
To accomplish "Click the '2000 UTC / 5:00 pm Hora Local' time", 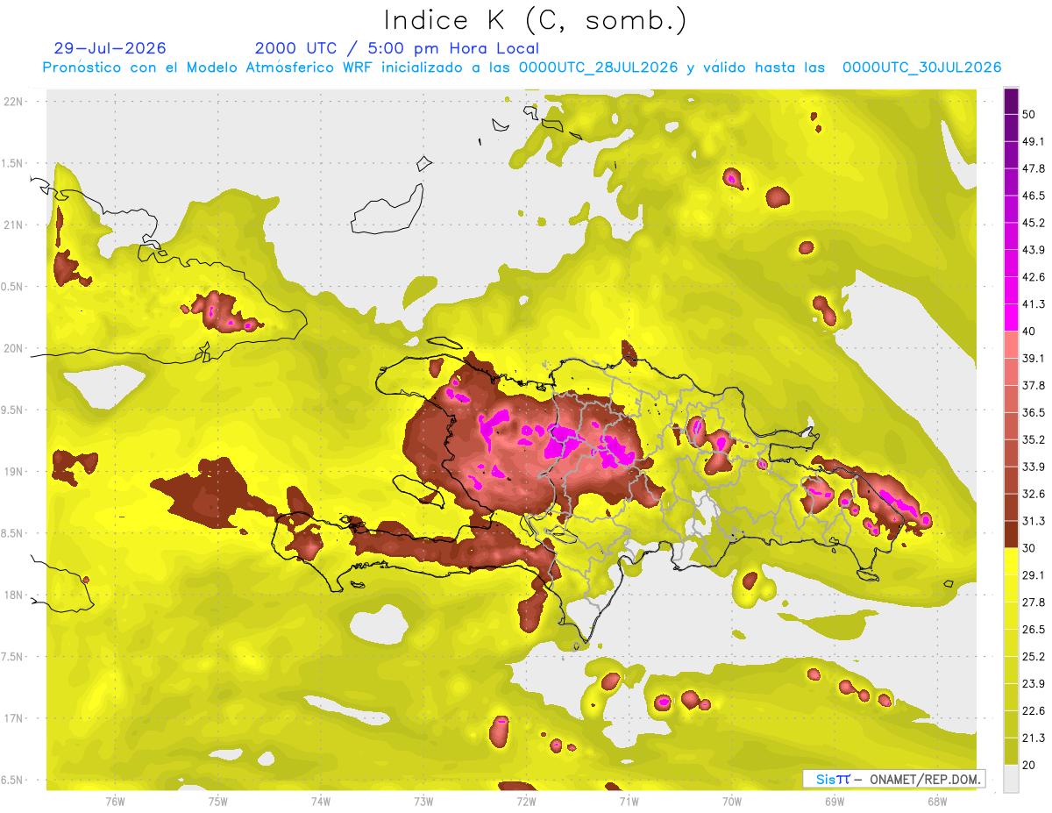I will [x=396, y=48].
